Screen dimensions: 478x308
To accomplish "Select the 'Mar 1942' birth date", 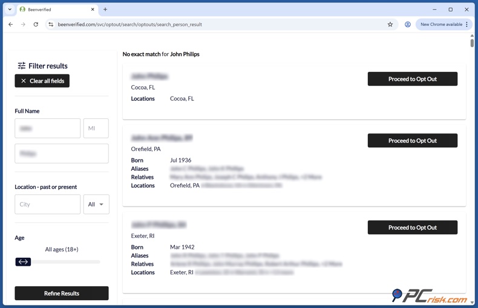I will 182,247.
